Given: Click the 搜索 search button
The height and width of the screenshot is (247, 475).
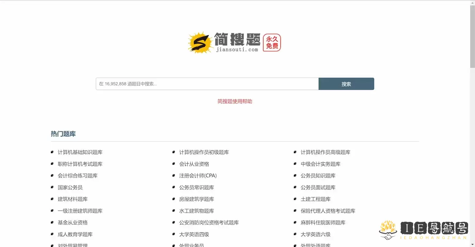Looking at the screenshot, I should coord(346,84).
